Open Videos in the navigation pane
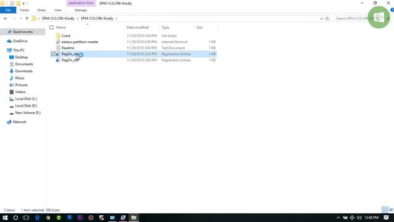This screenshot has width=394, height=222. pyautogui.click(x=20, y=92)
